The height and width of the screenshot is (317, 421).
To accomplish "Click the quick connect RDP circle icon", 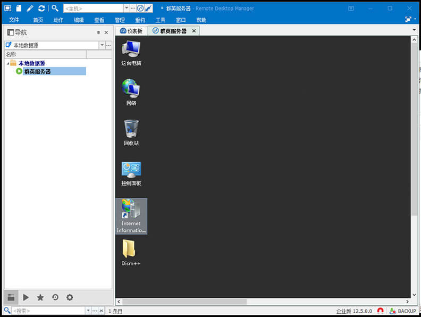I will coord(140,9).
